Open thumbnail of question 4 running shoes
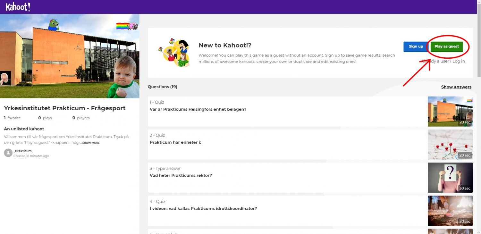 click(450, 211)
